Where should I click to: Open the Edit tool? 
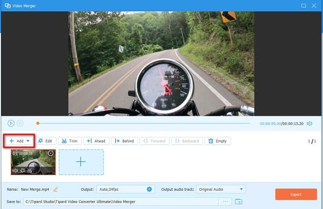pyautogui.click(x=45, y=141)
